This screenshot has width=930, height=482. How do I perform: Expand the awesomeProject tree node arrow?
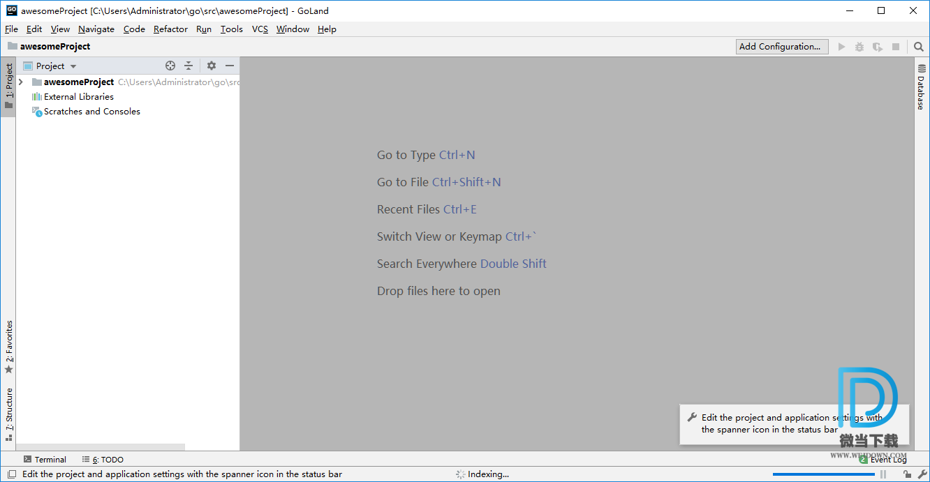coord(21,82)
